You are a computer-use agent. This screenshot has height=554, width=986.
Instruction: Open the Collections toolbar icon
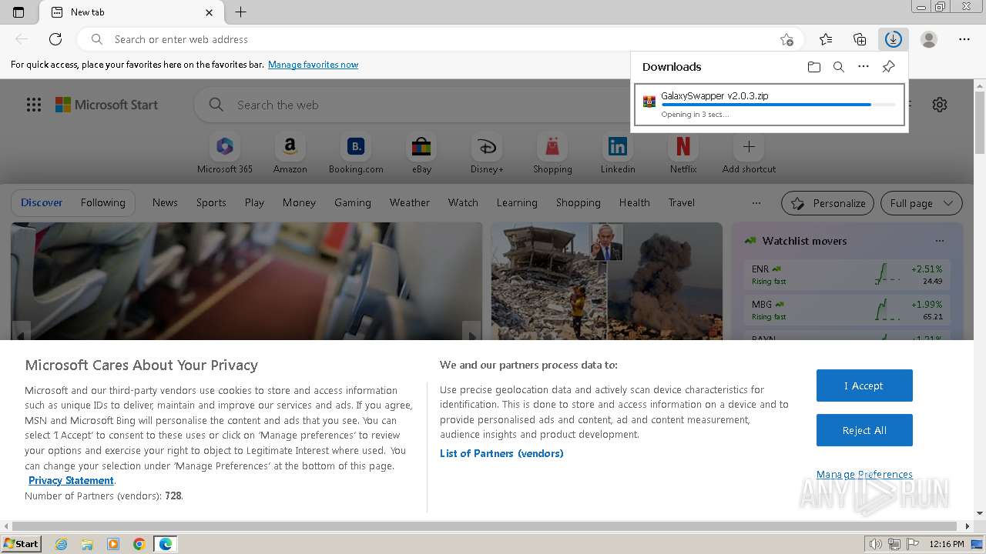point(860,39)
